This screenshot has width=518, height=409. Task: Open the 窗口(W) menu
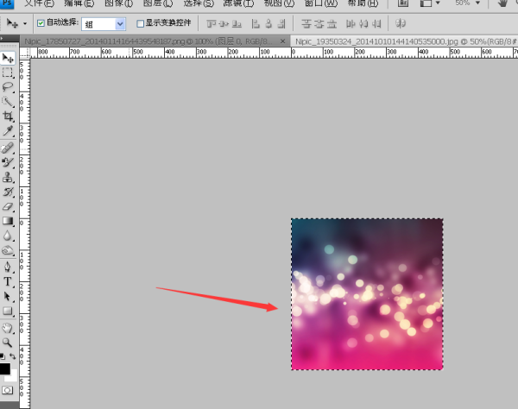point(321,3)
